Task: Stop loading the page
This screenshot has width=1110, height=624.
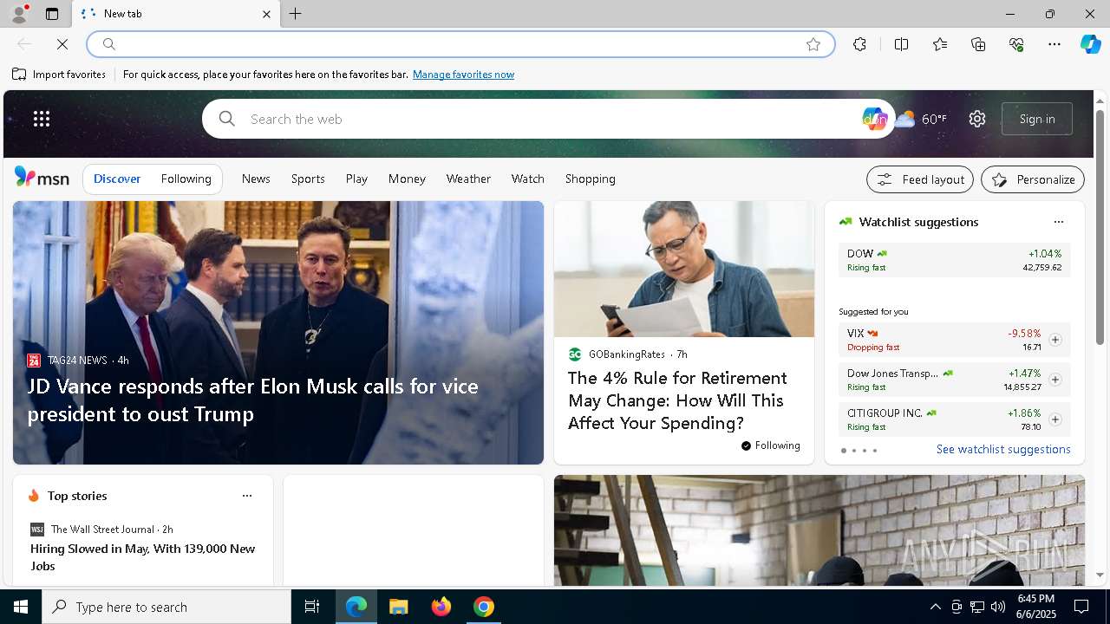Action: [x=62, y=44]
